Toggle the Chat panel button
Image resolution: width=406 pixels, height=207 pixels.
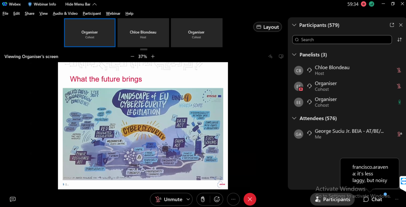coord(373,199)
